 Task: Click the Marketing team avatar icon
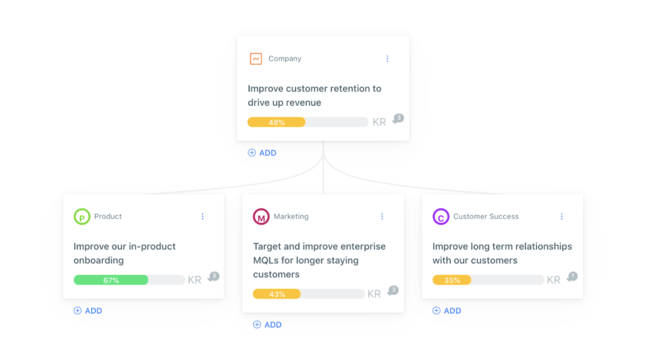pos(261,217)
